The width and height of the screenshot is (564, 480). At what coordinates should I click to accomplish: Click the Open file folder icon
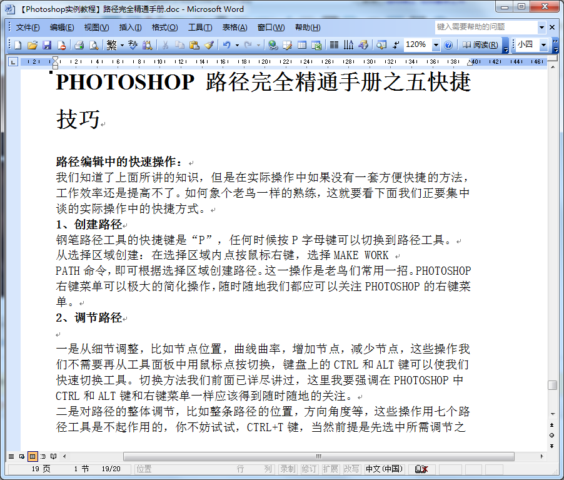point(33,45)
